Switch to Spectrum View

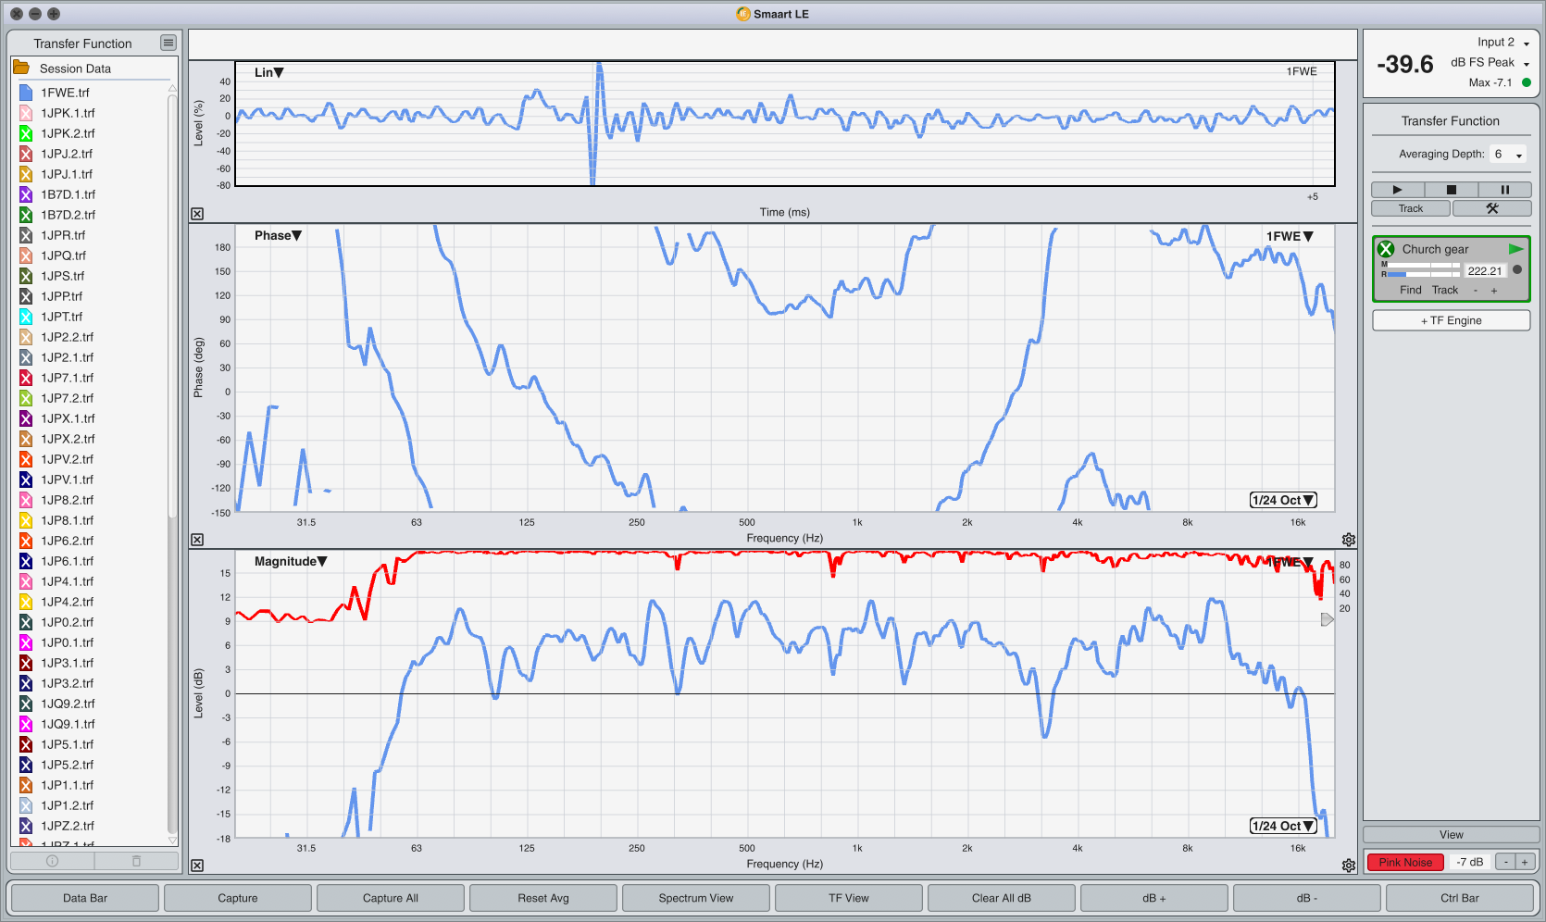click(696, 898)
